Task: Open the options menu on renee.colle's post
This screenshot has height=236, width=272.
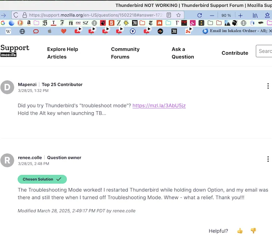Action: tap(268, 159)
